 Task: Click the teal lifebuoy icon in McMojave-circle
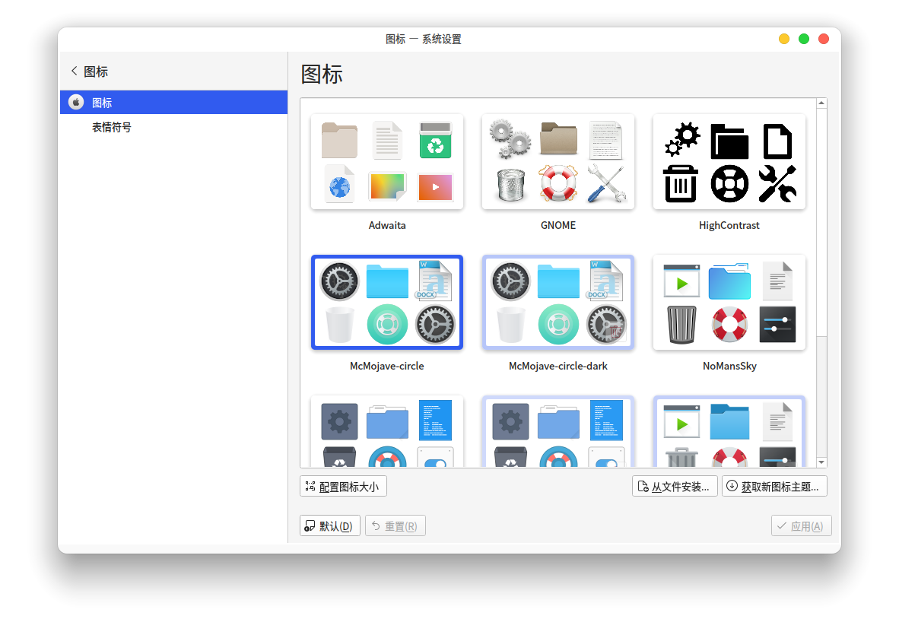point(387,325)
